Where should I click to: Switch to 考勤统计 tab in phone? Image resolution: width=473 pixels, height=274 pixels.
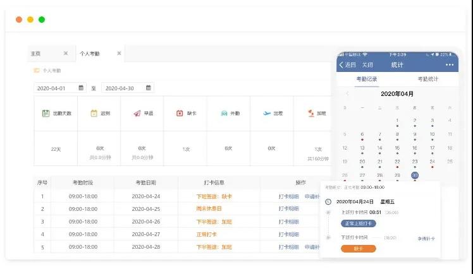click(427, 79)
